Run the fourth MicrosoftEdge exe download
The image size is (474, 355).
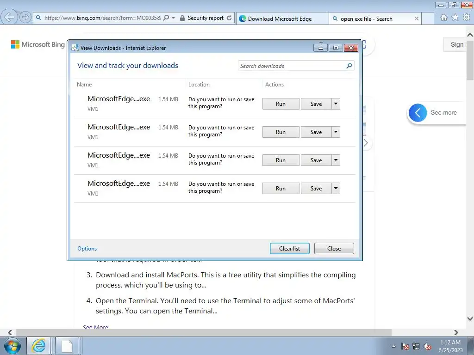[x=281, y=189]
